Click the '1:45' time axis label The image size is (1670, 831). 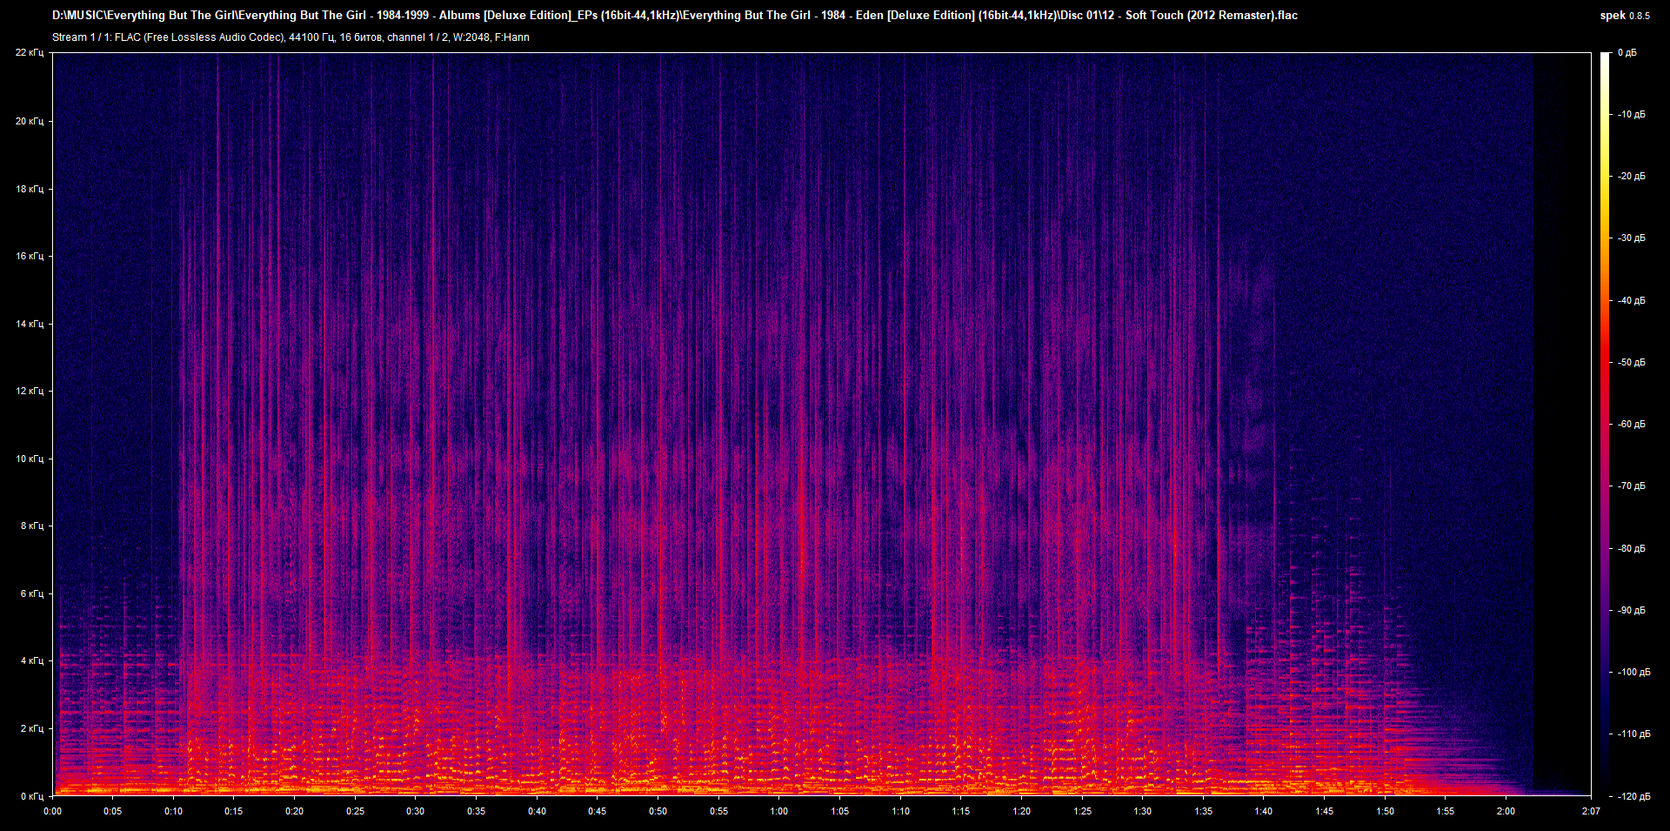(x=1325, y=811)
